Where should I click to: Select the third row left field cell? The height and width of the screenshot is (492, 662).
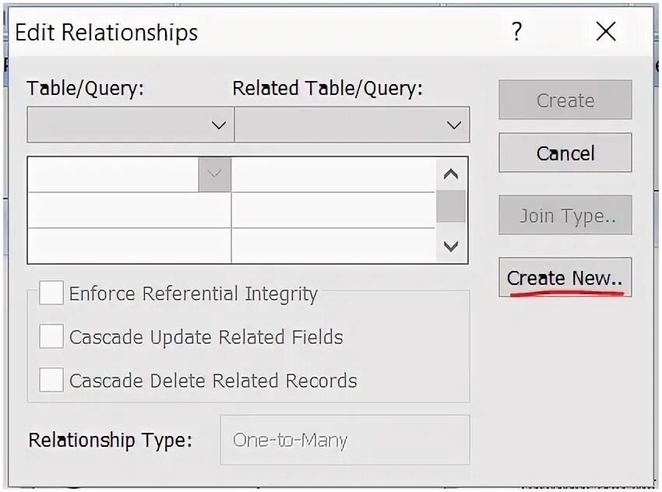point(129,245)
